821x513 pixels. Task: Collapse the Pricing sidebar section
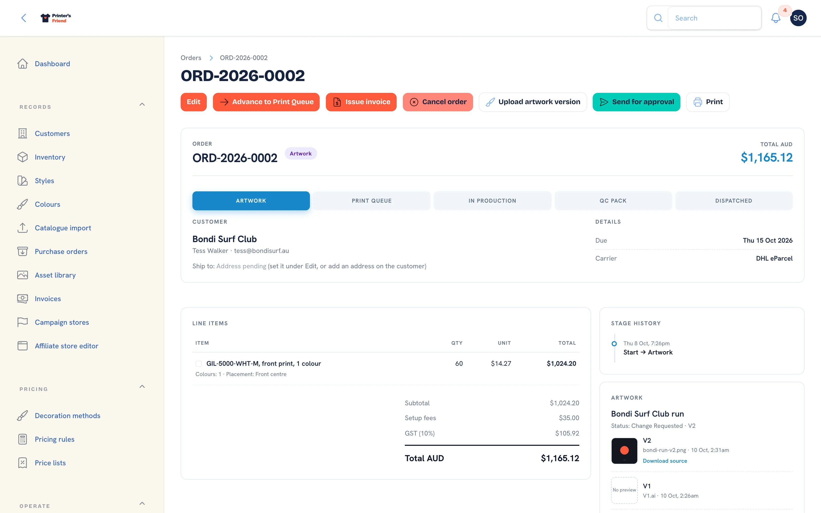[x=142, y=387]
